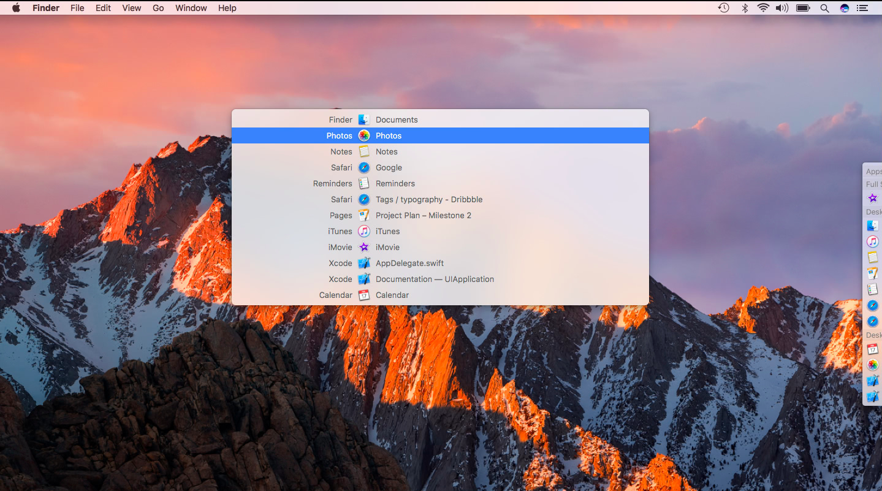
Task: Open the Go menu
Action: click(158, 8)
